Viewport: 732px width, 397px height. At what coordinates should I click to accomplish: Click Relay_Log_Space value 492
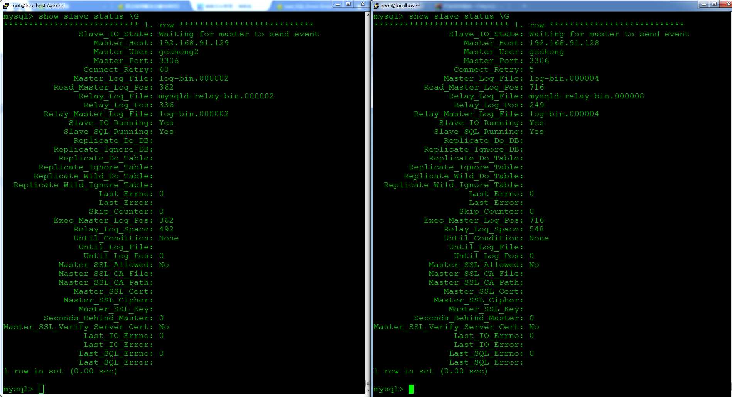166,229
